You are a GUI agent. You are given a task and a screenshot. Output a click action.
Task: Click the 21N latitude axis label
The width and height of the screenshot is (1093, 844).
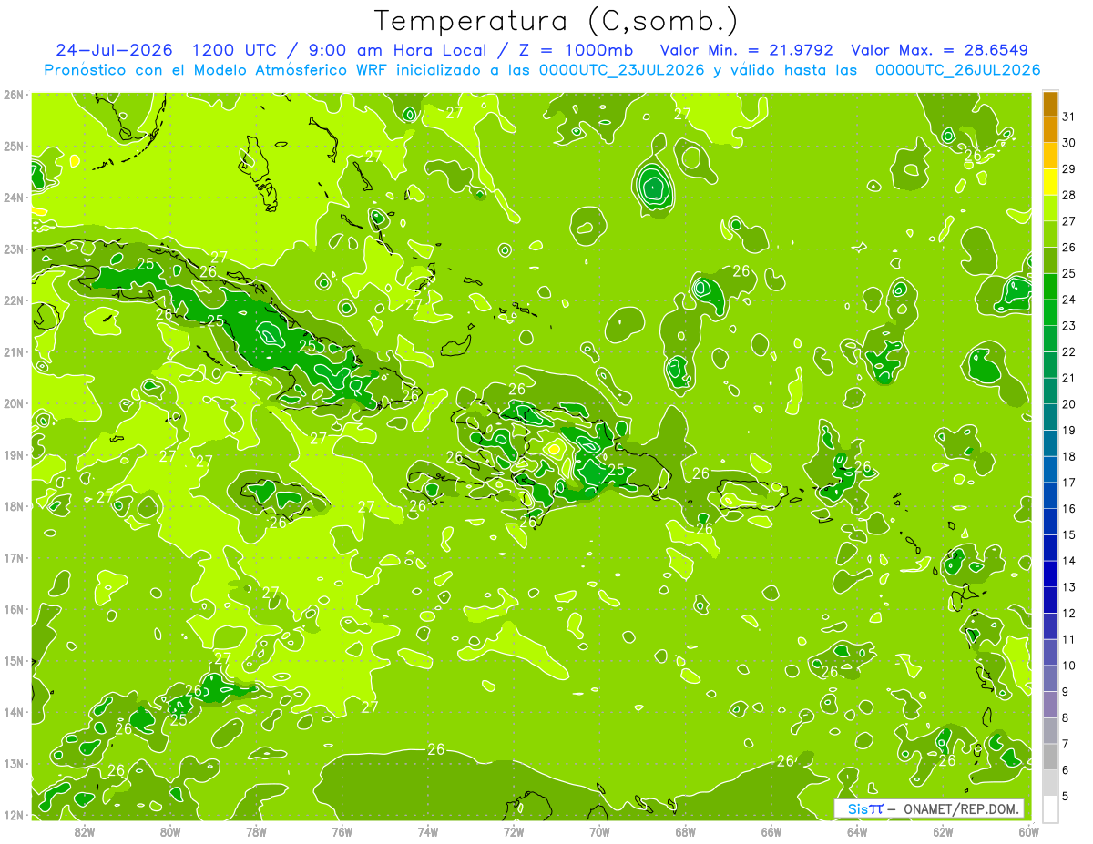[x=14, y=351]
